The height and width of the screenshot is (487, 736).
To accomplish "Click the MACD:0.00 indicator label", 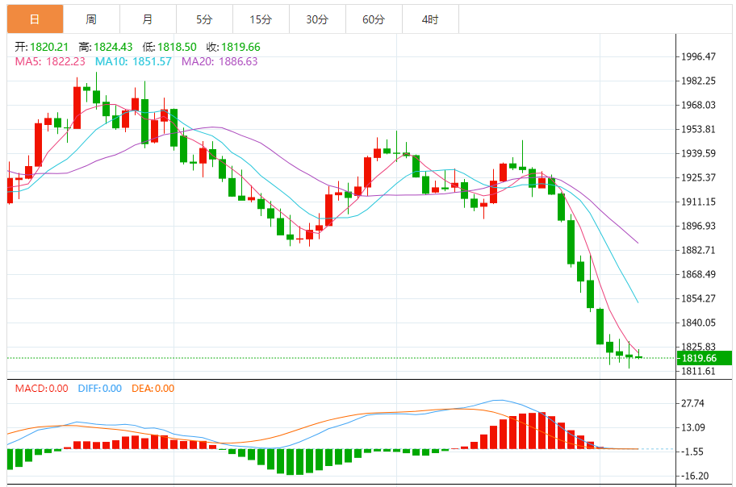I will point(41,389).
